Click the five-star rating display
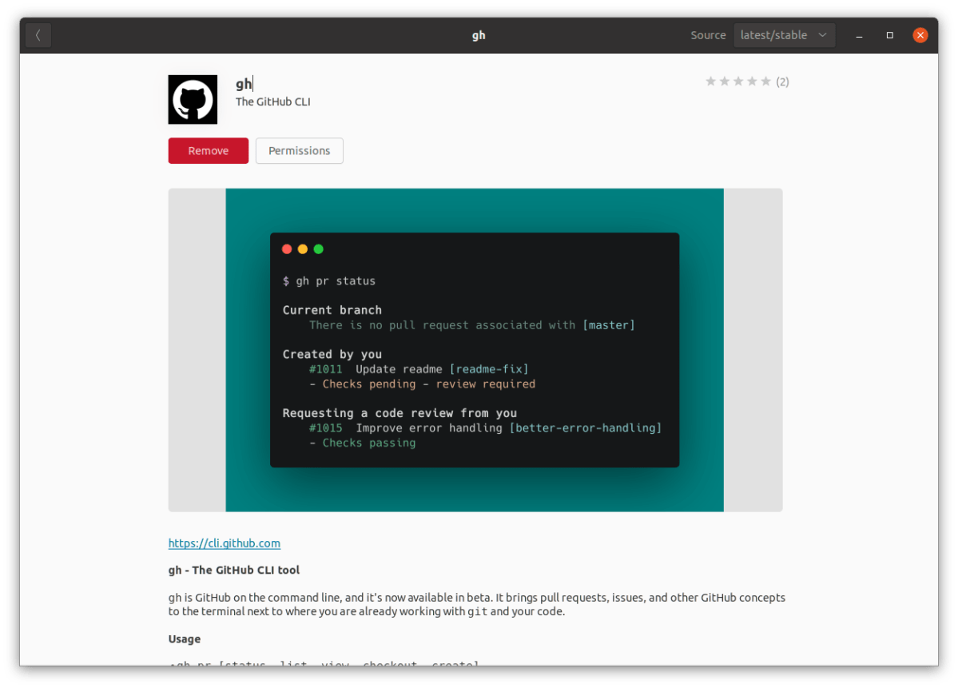 (x=738, y=82)
